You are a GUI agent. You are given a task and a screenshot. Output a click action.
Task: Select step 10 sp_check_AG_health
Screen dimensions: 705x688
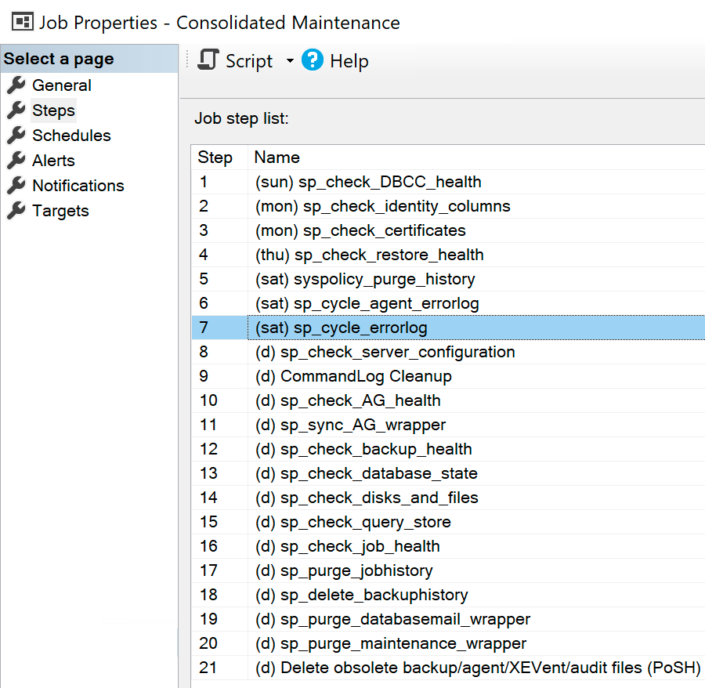(x=448, y=400)
